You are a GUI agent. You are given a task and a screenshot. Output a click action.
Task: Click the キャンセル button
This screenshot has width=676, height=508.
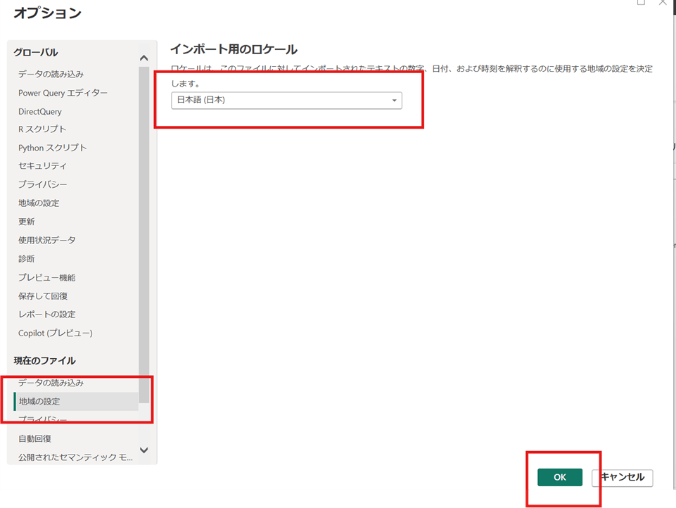pyautogui.click(x=623, y=477)
